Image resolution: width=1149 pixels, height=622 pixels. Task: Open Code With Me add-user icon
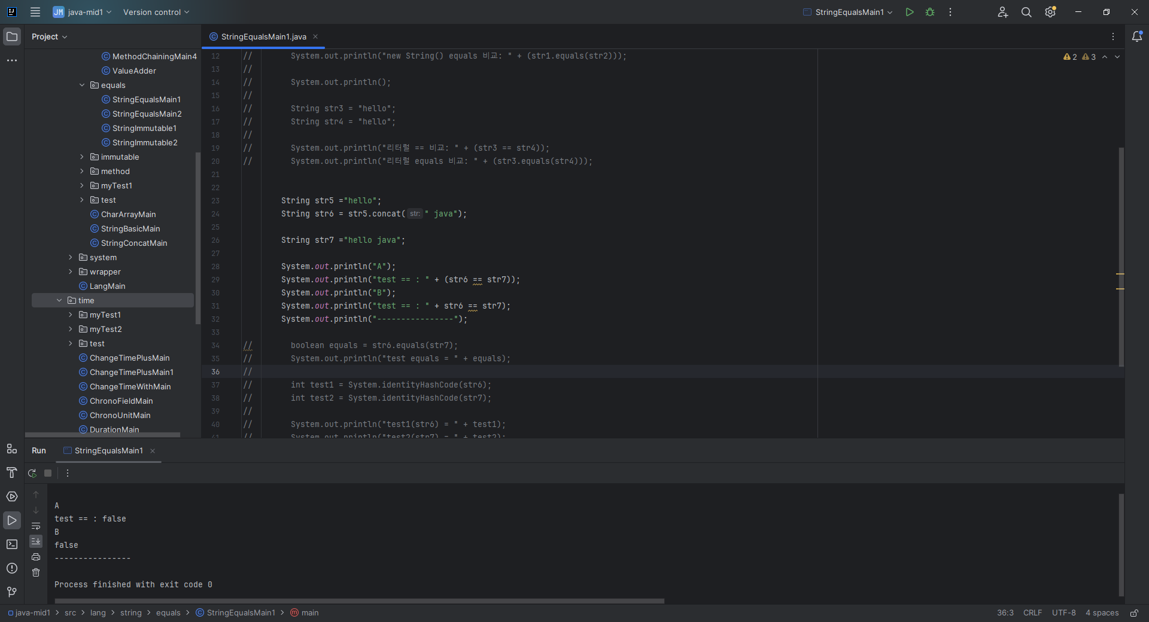coord(1003,12)
